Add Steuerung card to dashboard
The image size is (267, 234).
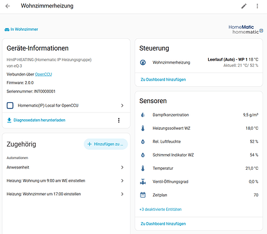click(163, 79)
